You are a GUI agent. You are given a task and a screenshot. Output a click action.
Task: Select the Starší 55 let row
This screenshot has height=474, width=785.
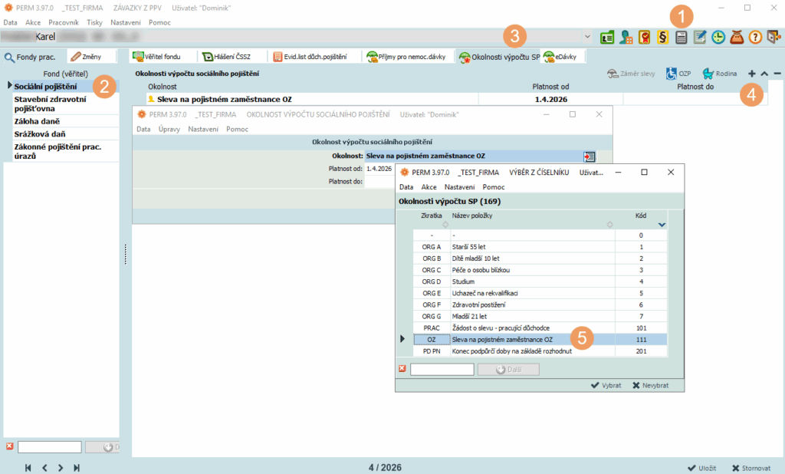(x=540, y=247)
